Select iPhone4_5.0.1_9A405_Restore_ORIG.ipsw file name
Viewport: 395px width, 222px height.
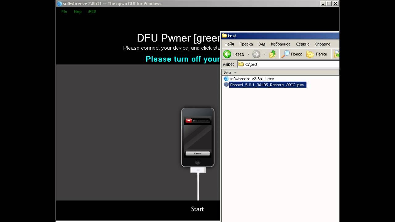268,85
